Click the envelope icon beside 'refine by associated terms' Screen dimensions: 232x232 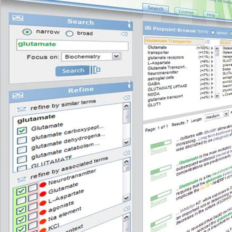point(21,179)
